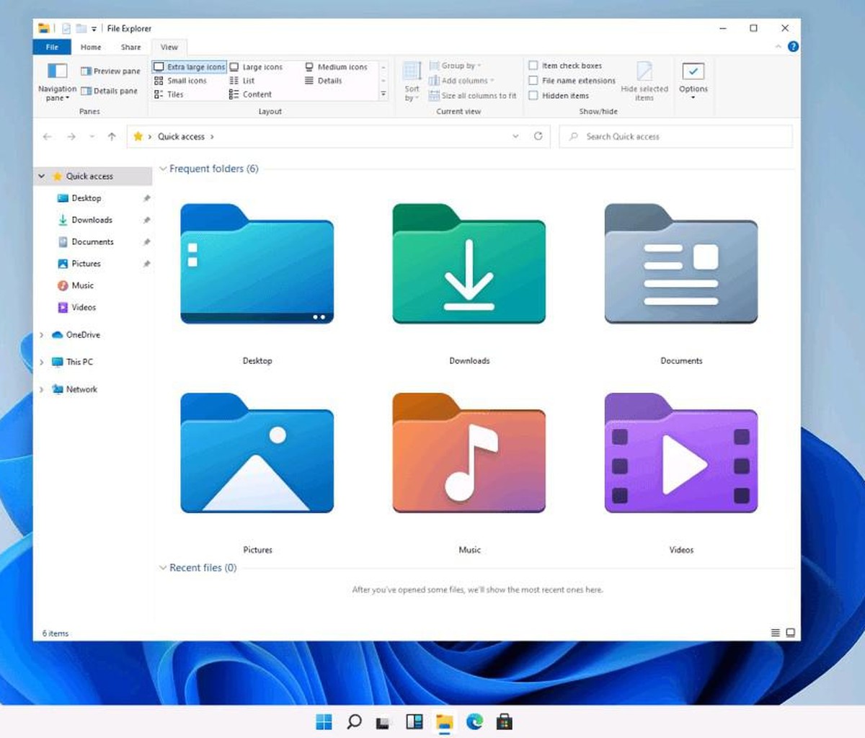Open the File tab
This screenshot has width=865, height=738.
click(52, 47)
